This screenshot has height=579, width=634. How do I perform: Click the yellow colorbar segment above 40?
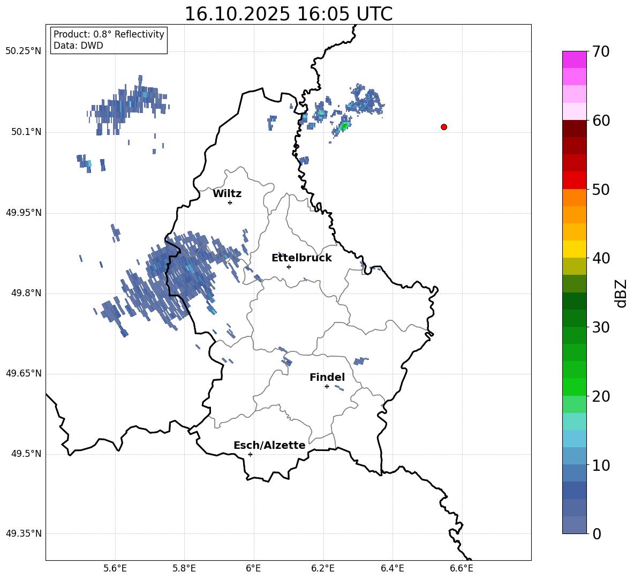coord(575,249)
